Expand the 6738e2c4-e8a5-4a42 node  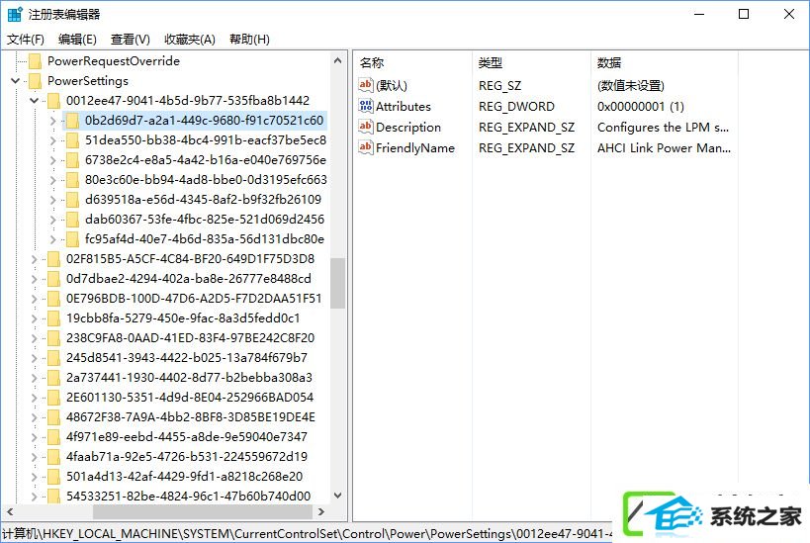point(52,160)
